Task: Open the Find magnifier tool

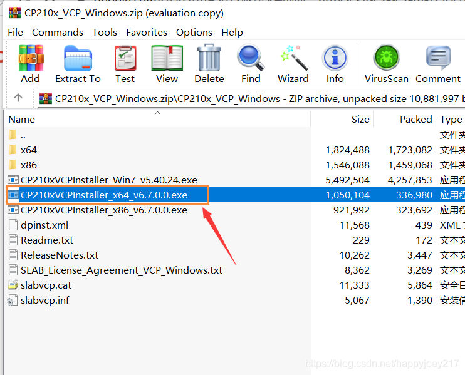Action: click(x=251, y=58)
